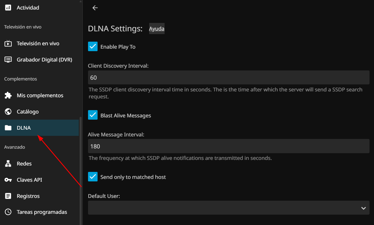Screen dimensions: 374x225
Task: Open the Default User dropdown
Action: 224,208
